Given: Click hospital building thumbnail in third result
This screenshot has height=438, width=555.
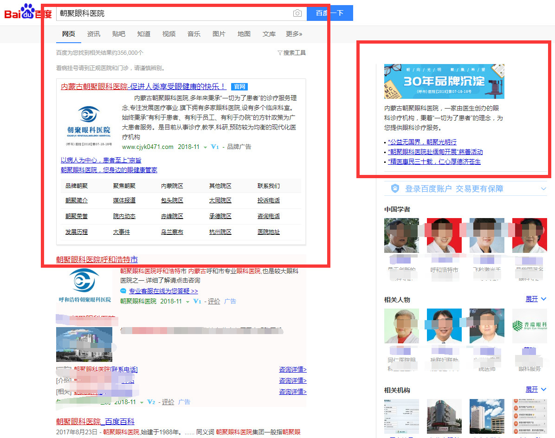Looking at the screenshot, I should 84,344.
